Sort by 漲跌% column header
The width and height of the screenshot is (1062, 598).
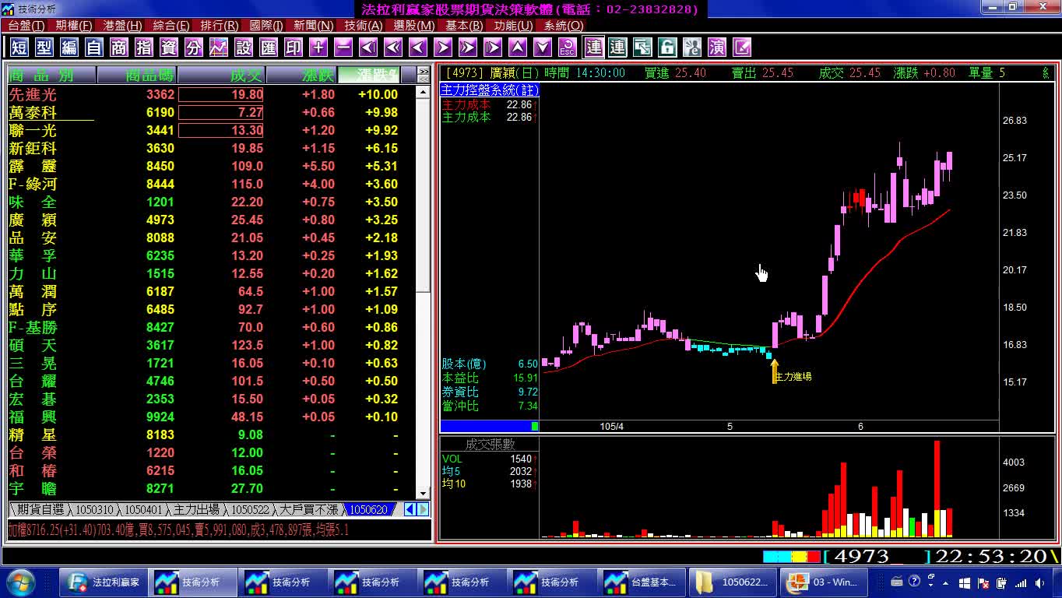(x=377, y=76)
